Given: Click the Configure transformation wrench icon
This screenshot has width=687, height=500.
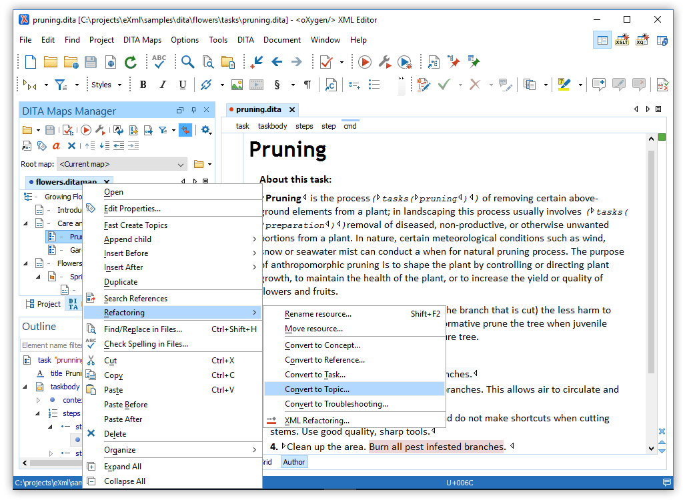Looking at the screenshot, I should coord(385,62).
